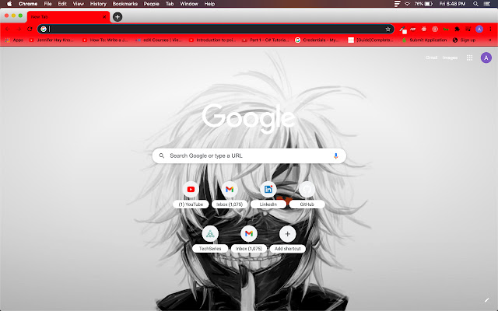Open Submit Application bookmark
This screenshot has width=498, height=311.
424,40
